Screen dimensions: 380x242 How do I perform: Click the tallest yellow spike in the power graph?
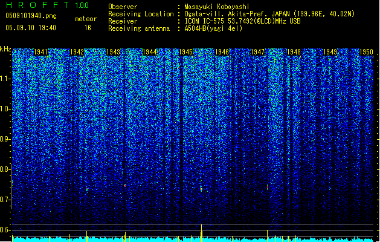pos(201,233)
